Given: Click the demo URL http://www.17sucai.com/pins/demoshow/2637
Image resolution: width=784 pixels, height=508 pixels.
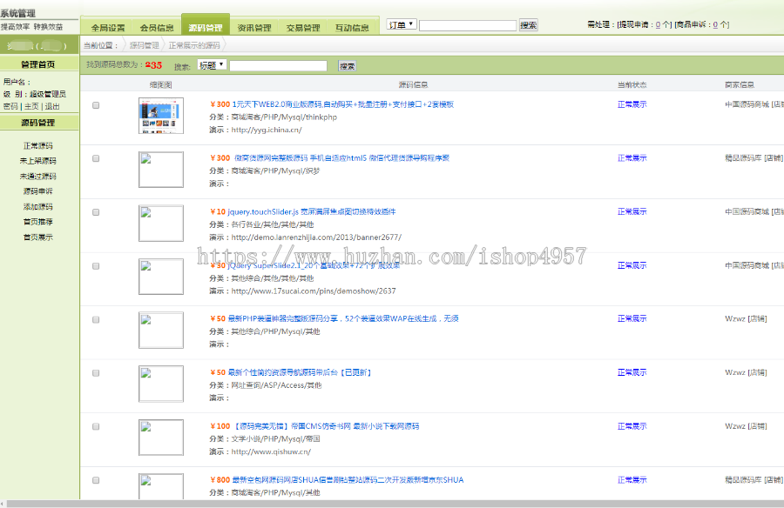Looking at the screenshot, I should click(x=314, y=291).
